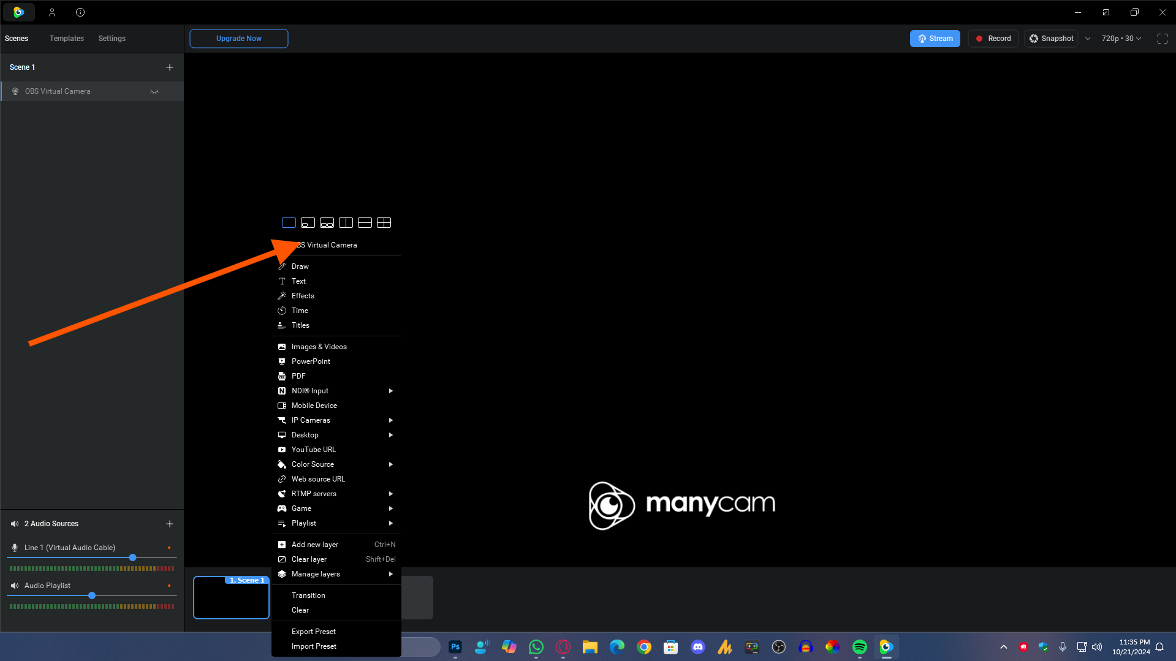The image size is (1176, 661).
Task: Open the 720p • 30 resolution dropdown
Action: pos(1121,39)
